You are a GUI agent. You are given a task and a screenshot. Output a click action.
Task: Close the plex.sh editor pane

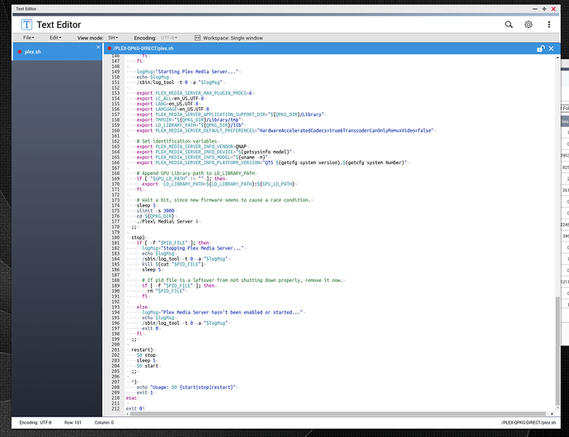pyautogui.click(x=551, y=49)
